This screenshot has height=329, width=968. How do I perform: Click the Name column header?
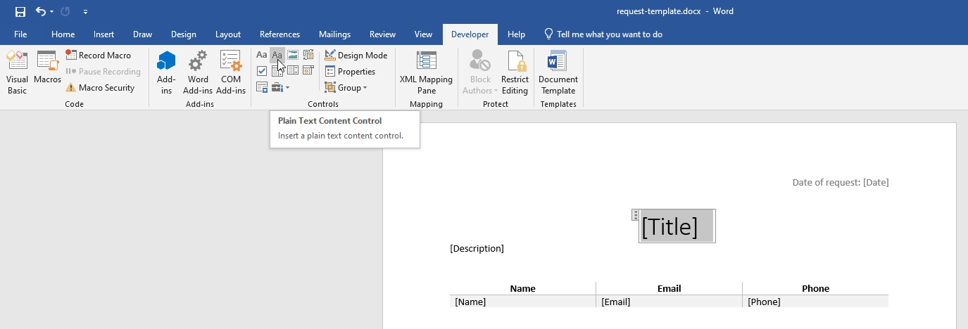point(523,288)
